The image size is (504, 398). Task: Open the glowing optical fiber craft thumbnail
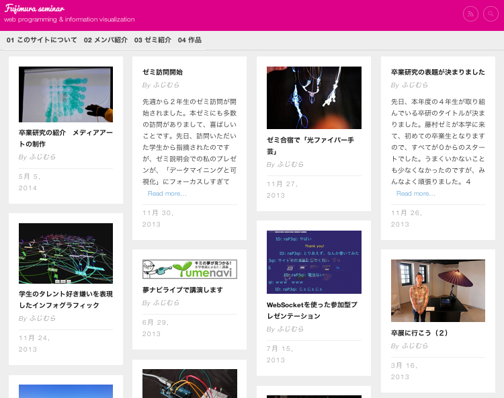314,97
